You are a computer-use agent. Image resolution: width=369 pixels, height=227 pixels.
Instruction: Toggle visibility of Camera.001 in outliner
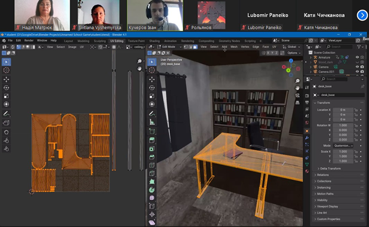[x=357, y=72]
